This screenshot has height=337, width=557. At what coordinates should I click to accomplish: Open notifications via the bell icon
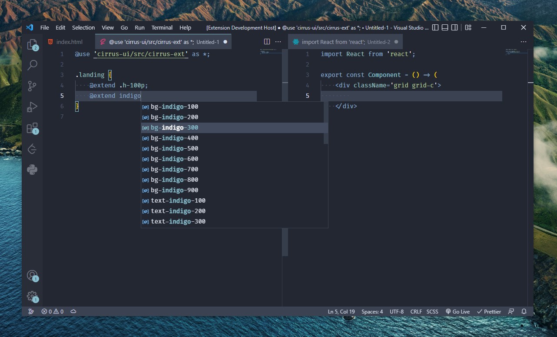[524, 311]
